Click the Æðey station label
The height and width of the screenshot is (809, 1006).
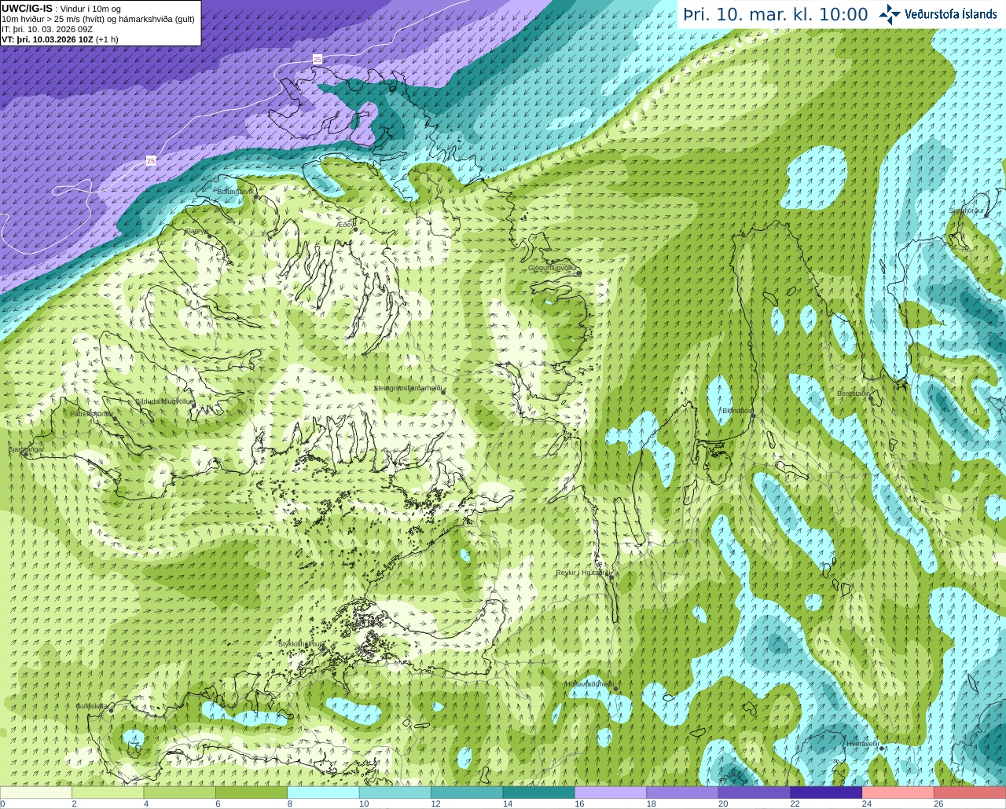[346, 225]
